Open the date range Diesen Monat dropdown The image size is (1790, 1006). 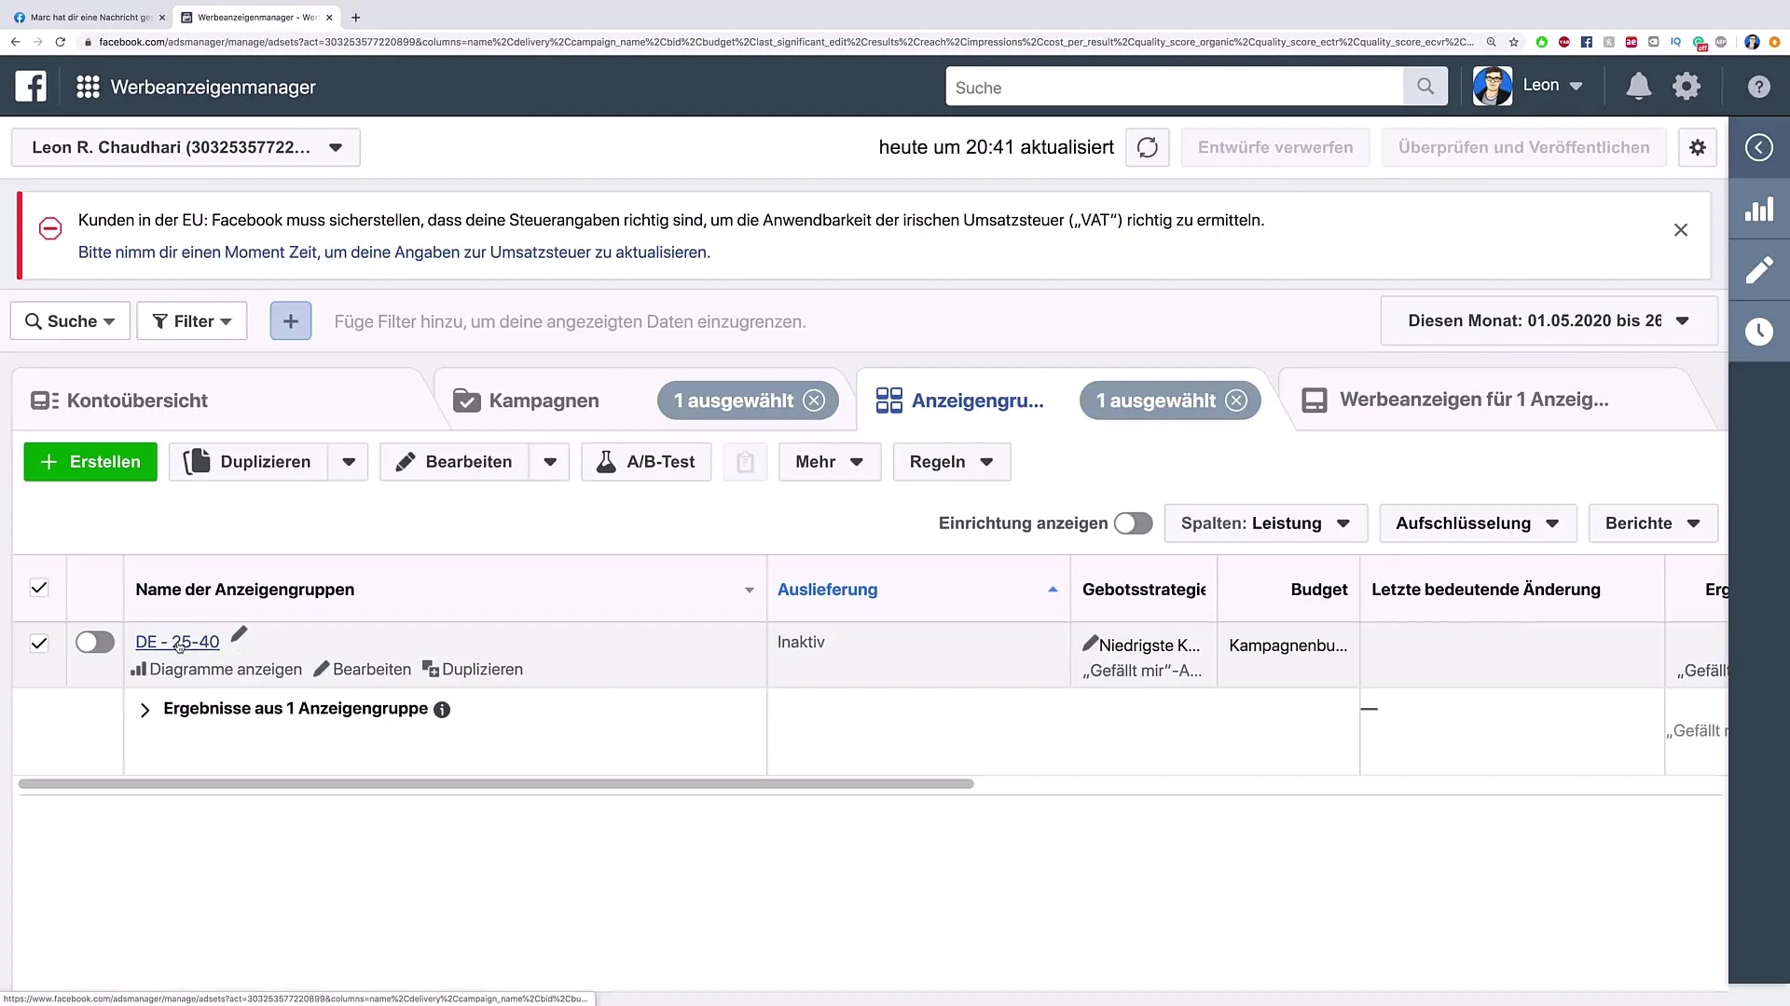click(1549, 320)
